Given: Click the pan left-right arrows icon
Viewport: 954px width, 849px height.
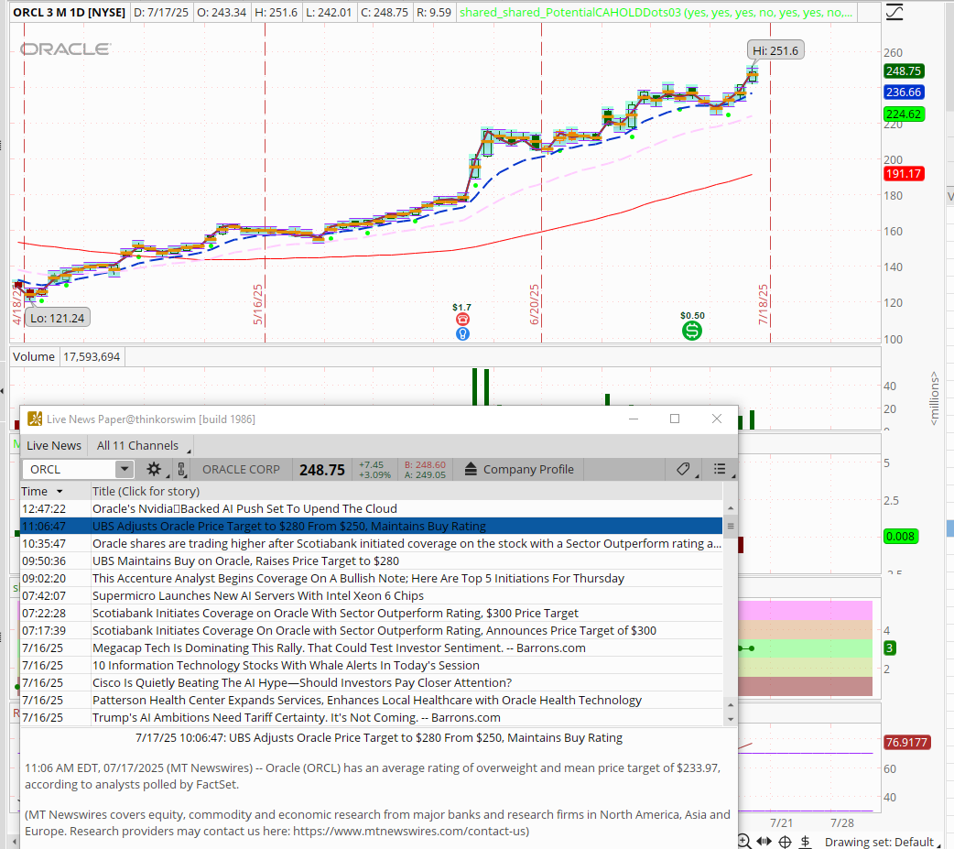Looking at the screenshot, I should click(764, 841).
